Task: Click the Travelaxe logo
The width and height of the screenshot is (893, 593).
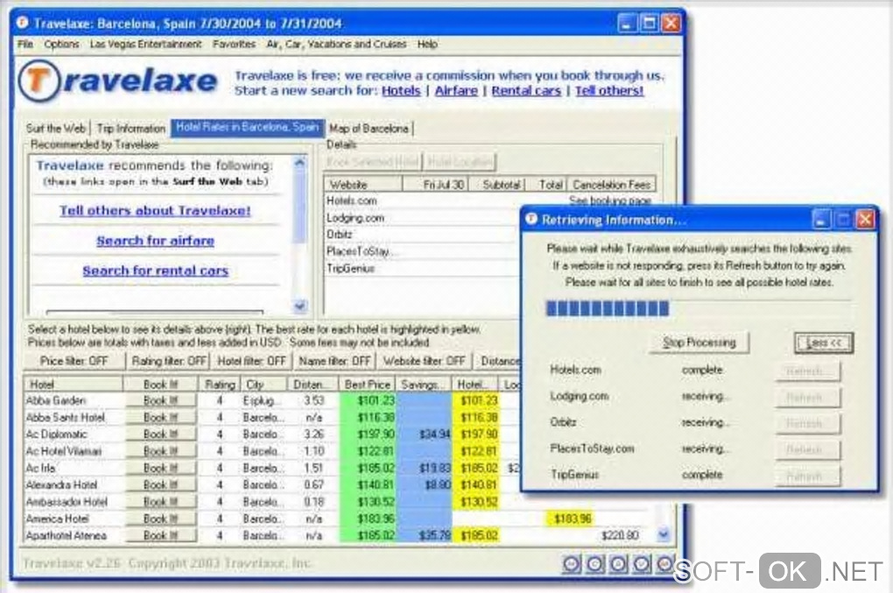Action: click(118, 81)
